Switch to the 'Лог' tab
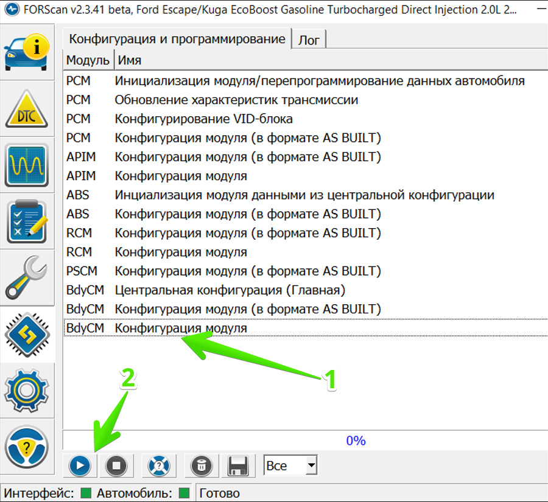Viewport: 548px width, 502px height. click(x=309, y=40)
